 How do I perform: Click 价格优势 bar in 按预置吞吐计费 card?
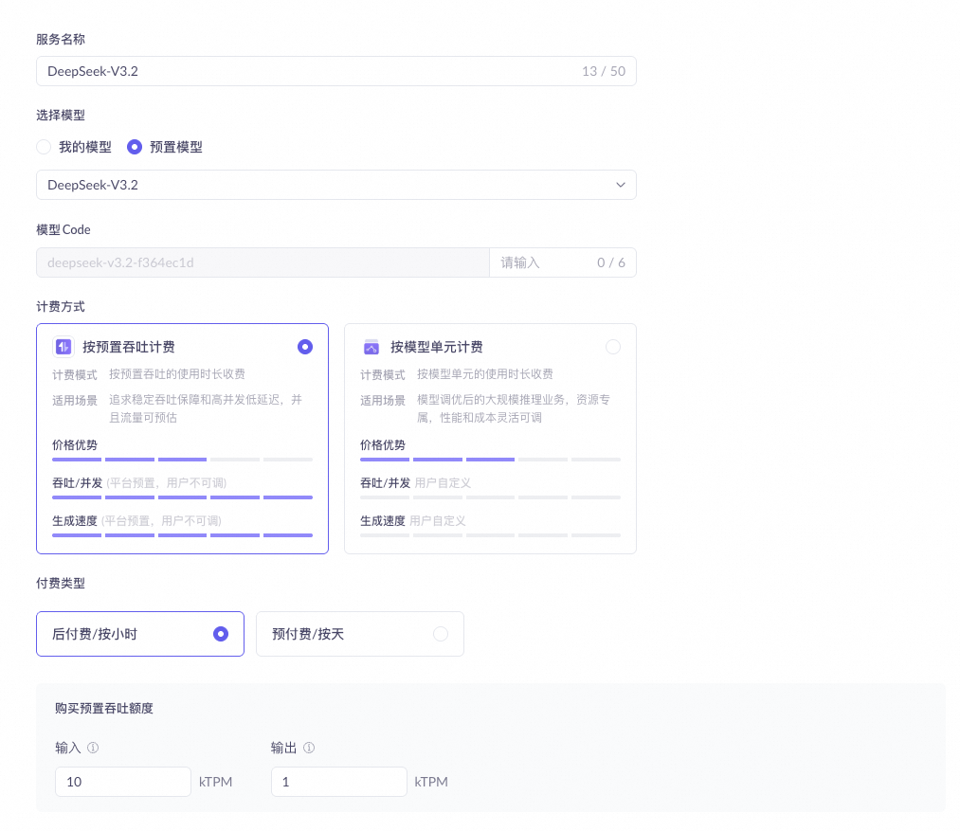coord(183,460)
